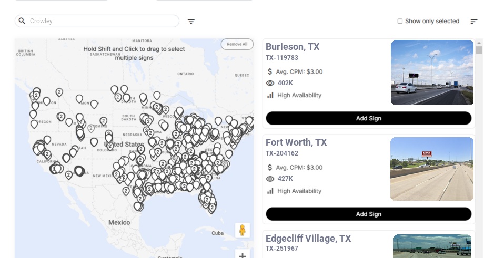Open the filter icon beside search
This screenshot has height=258, width=484.
coord(191,22)
